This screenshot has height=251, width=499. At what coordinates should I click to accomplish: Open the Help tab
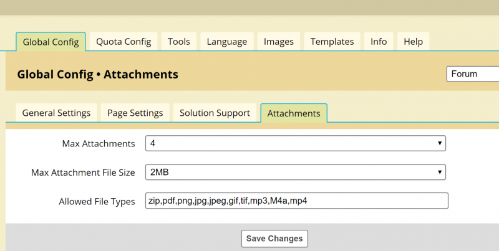[x=413, y=42]
